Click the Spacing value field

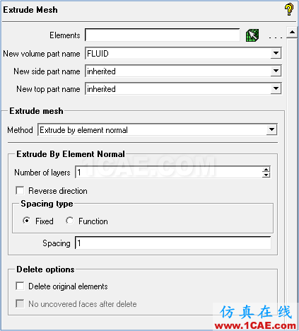[x=173, y=243]
